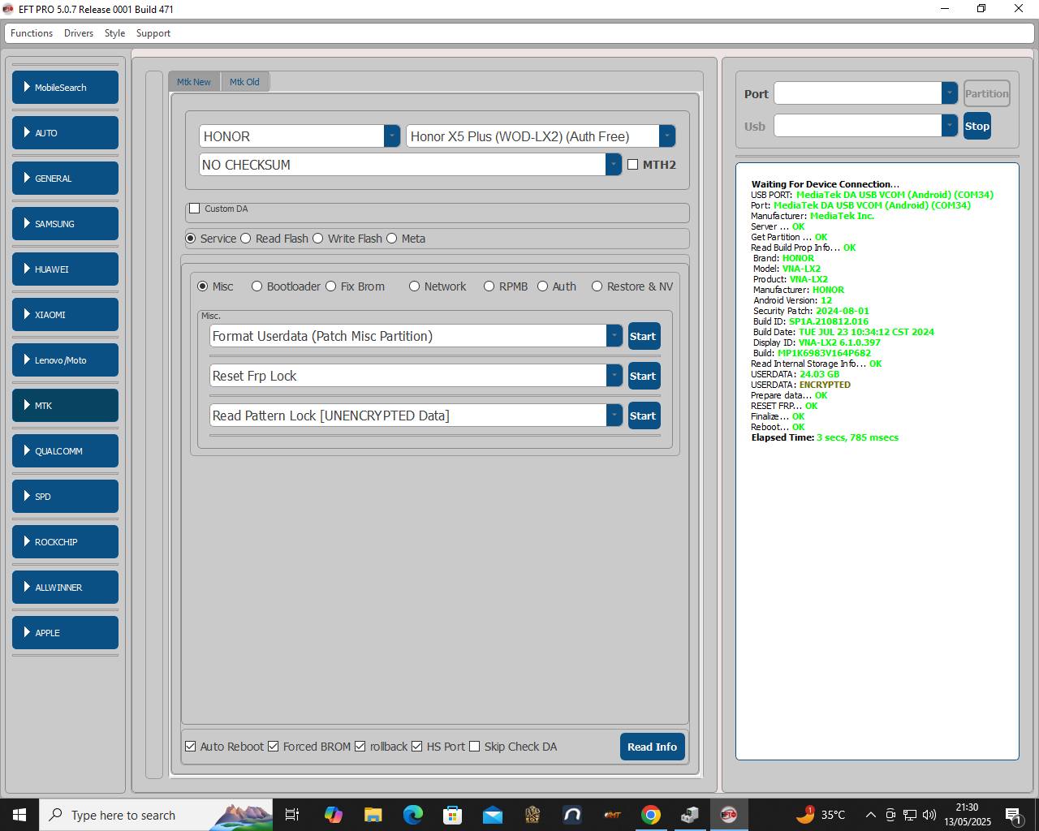Select the Meta radio option
The width and height of the screenshot is (1039, 831).
point(392,239)
